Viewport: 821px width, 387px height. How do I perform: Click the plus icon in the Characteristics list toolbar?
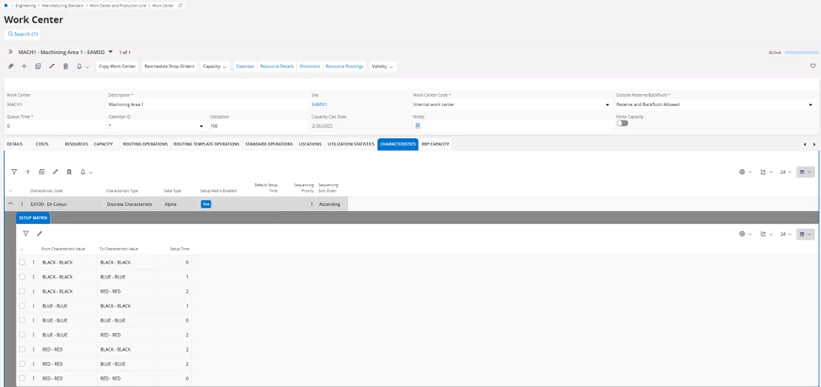[28, 172]
